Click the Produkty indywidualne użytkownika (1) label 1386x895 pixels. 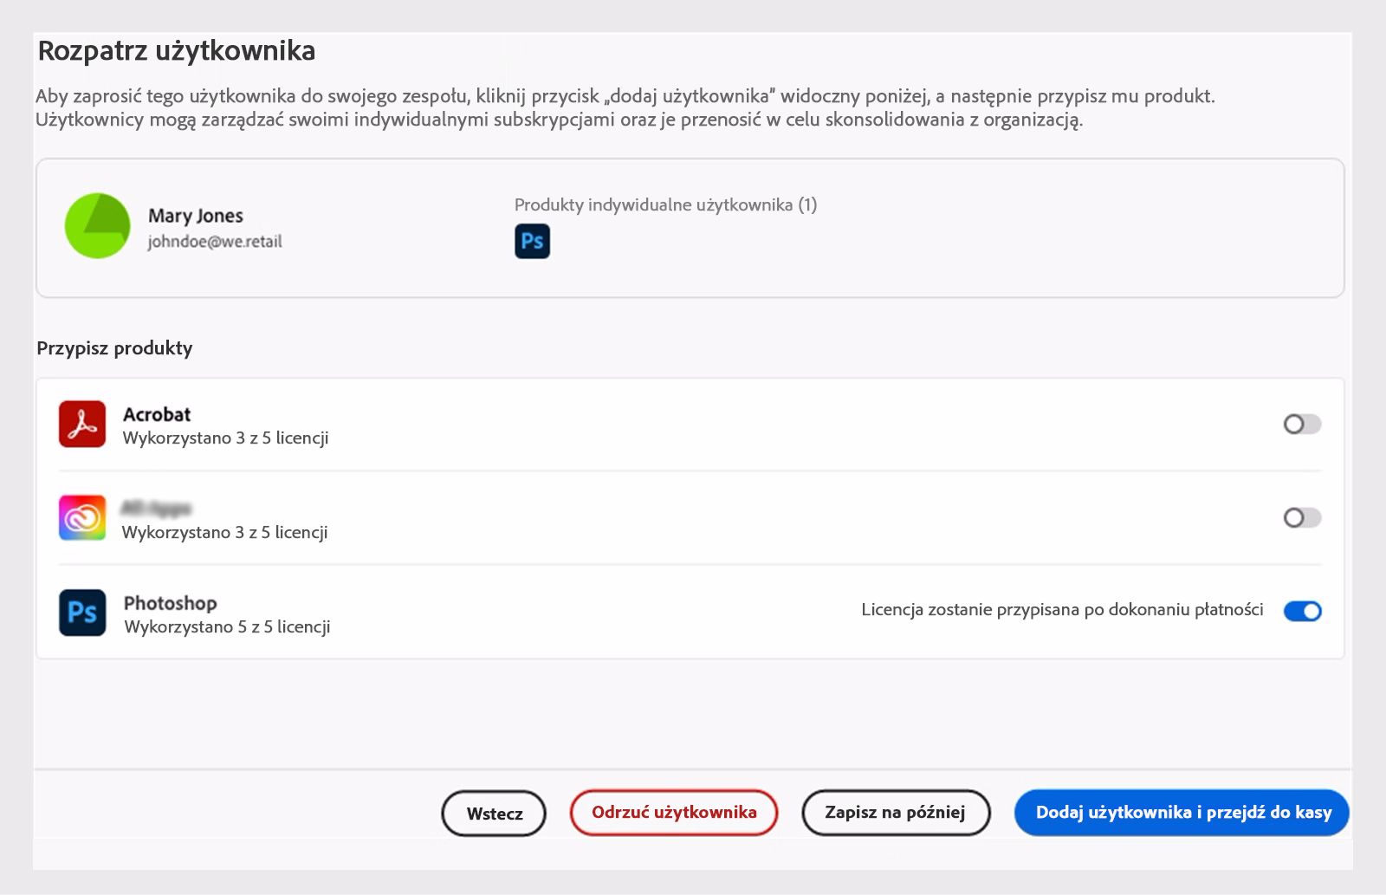click(x=665, y=204)
